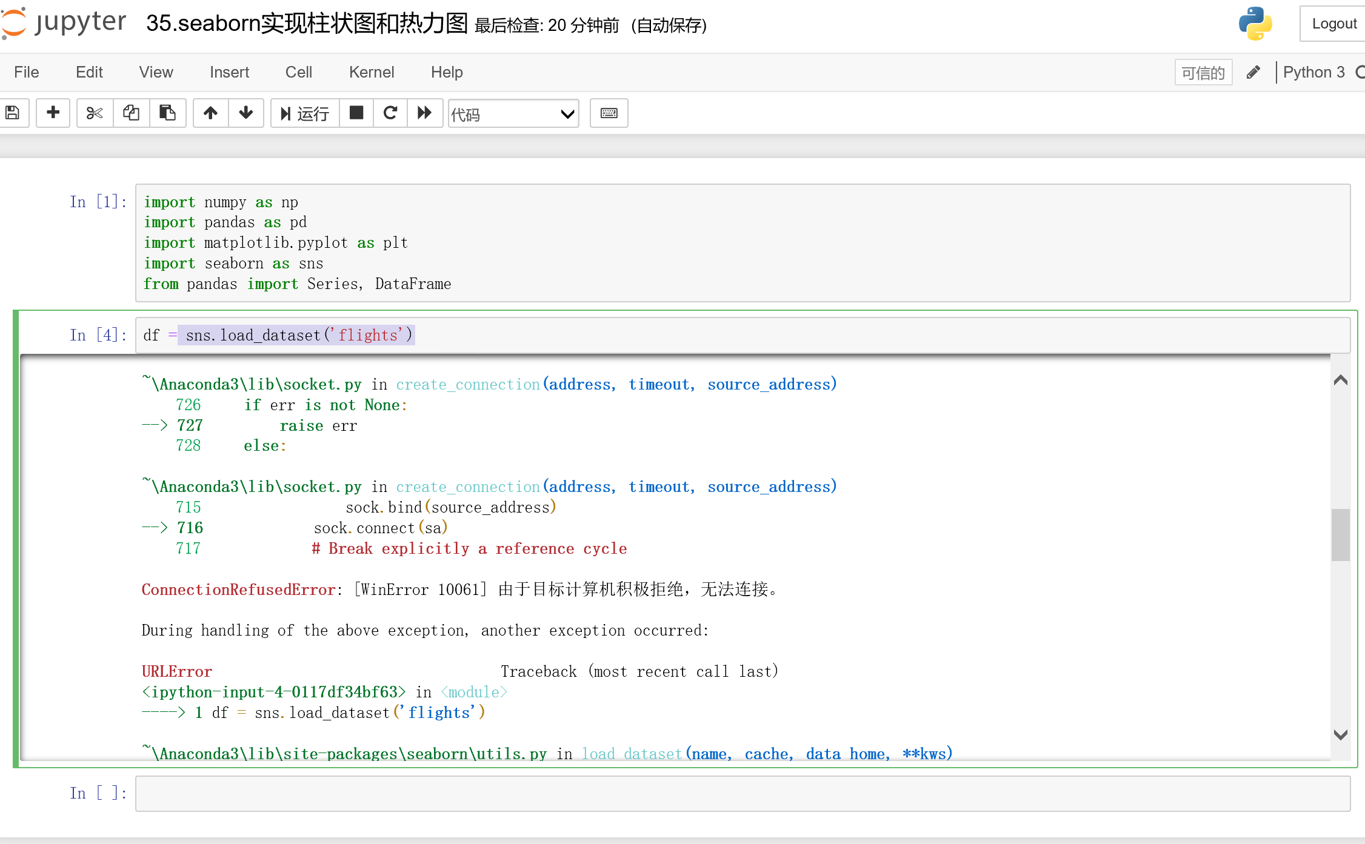The height and width of the screenshot is (844, 1365).
Task: Click the In [4] prompt label
Action: tap(98, 335)
